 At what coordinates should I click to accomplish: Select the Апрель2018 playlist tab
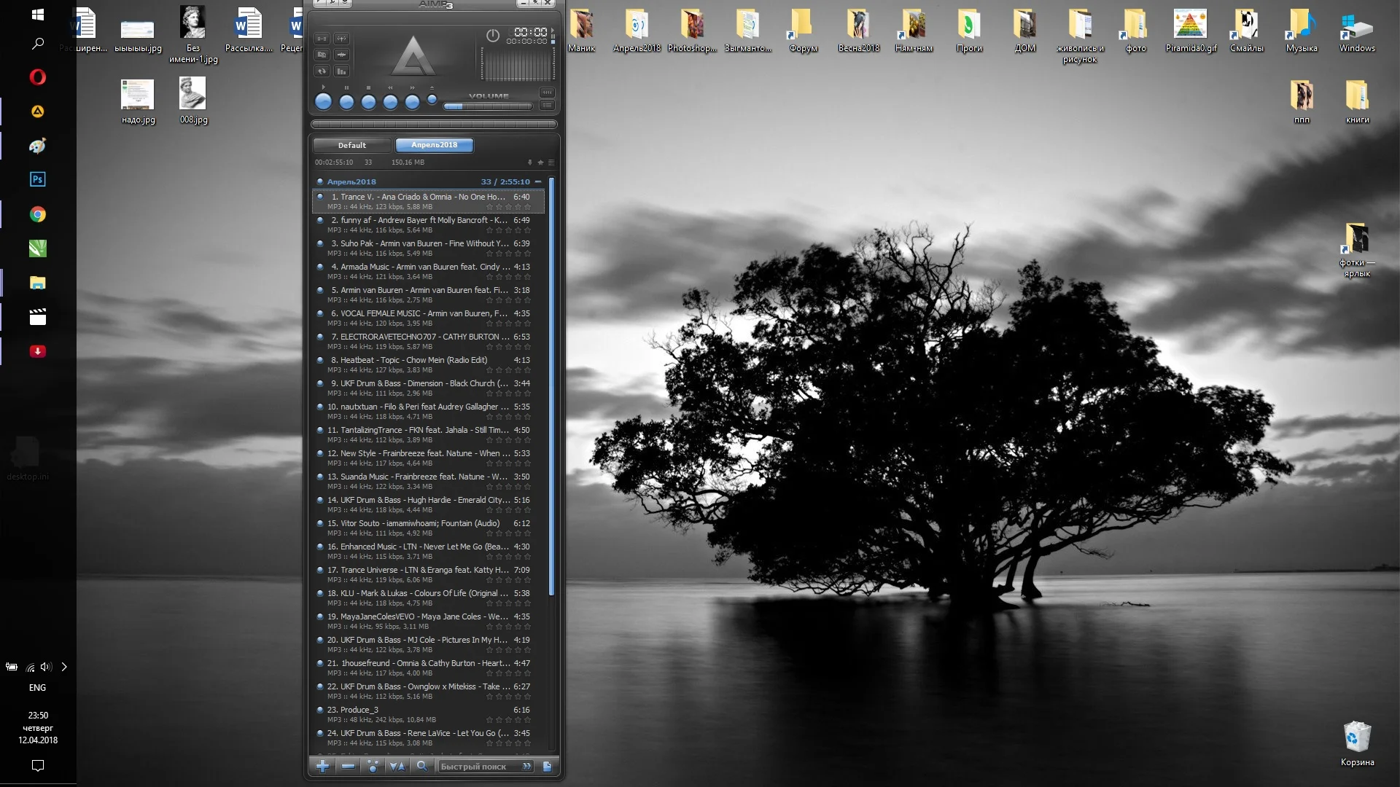pos(434,145)
